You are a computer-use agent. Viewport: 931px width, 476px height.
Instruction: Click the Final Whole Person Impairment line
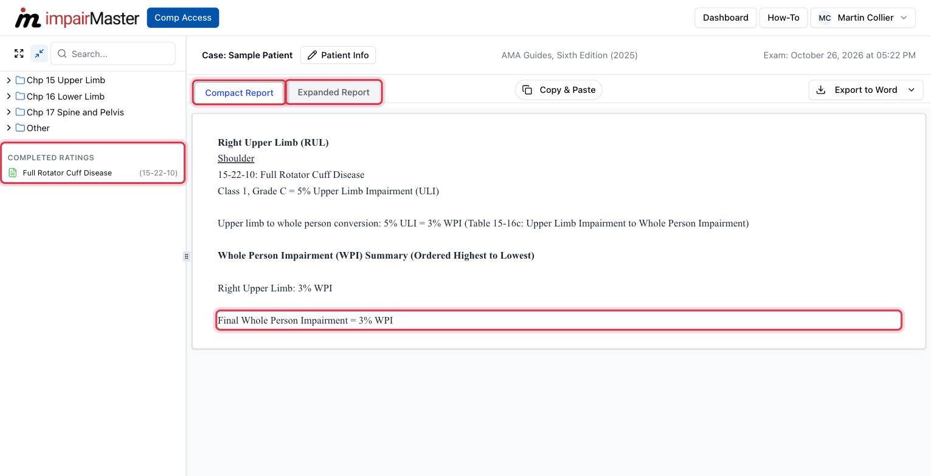tap(559, 321)
